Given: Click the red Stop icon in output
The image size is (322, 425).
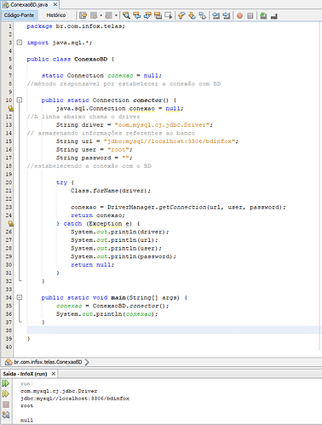Looking at the screenshot, I should coord(6,405).
